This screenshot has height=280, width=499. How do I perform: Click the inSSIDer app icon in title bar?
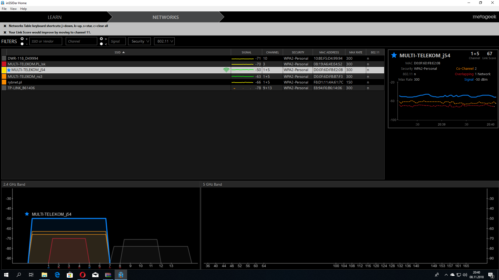click(x=3, y=3)
